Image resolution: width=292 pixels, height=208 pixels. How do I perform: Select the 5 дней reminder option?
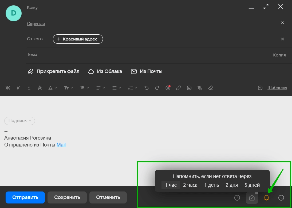tap(252, 185)
